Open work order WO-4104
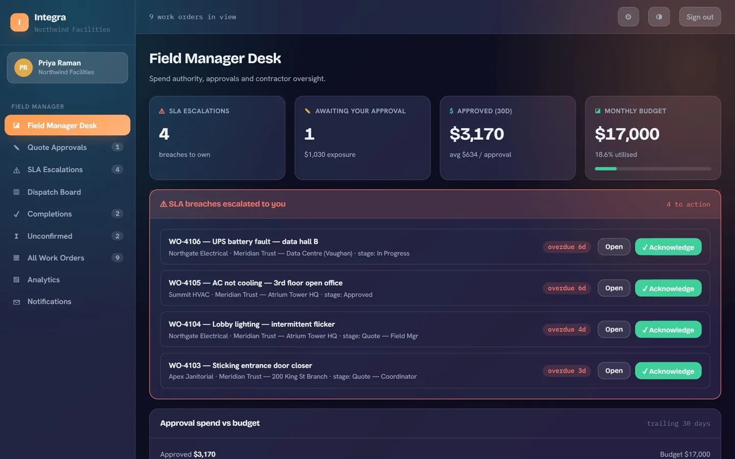 pyautogui.click(x=614, y=329)
